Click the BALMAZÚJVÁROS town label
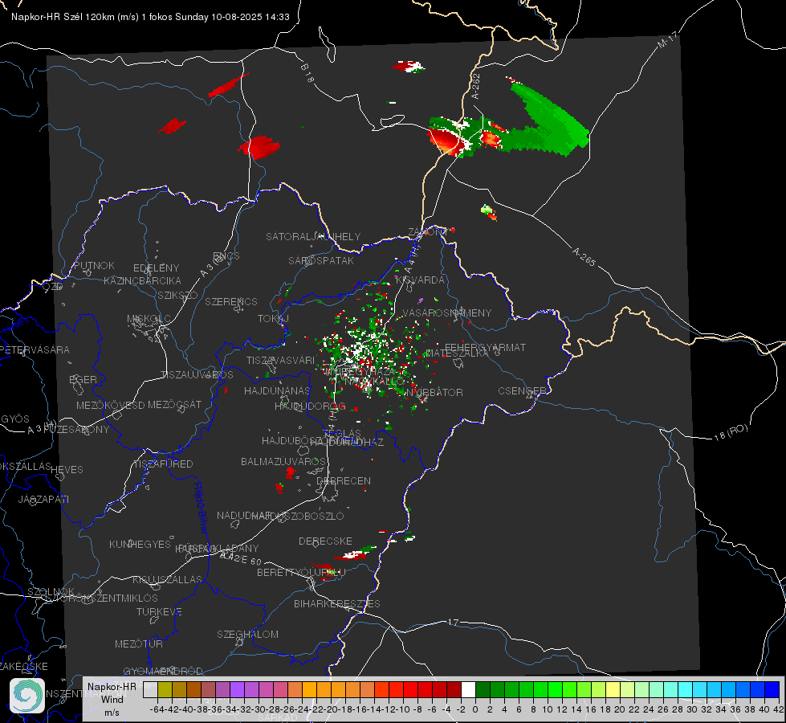This screenshot has width=786, height=723. pos(283,461)
